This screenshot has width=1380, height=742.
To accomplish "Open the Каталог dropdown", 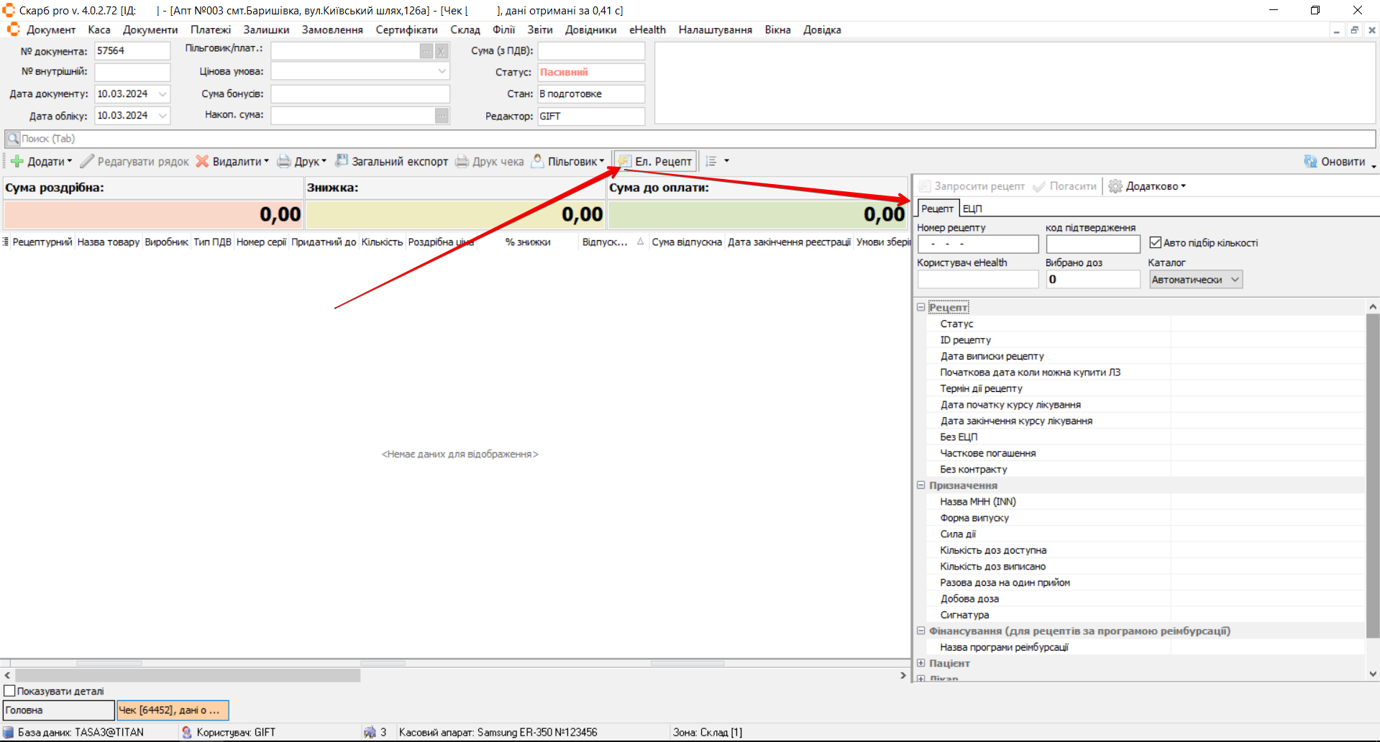I will click(x=1235, y=280).
